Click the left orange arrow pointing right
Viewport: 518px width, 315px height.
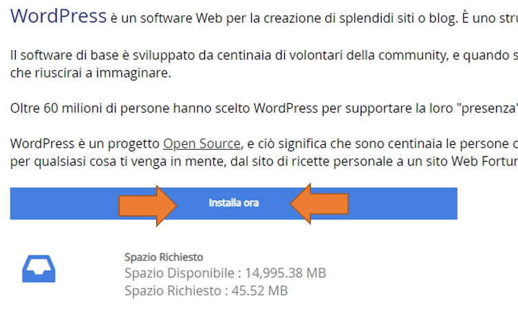point(148,206)
